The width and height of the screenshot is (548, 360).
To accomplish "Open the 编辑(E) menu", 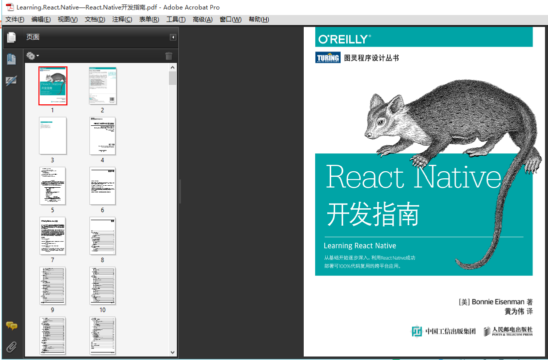I will pos(41,19).
